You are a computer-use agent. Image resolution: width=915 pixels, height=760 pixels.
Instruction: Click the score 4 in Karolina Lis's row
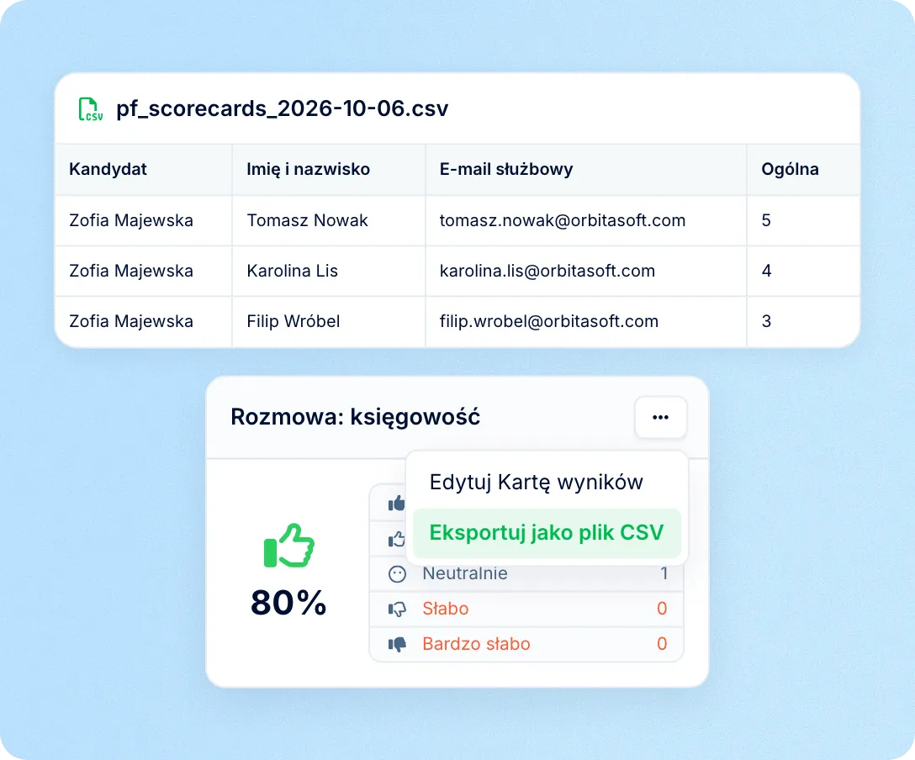pyautogui.click(x=766, y=271)
